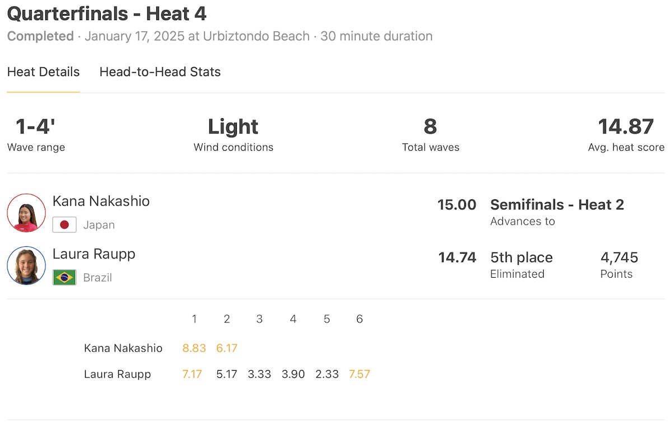Click the Japan flag icon
This screenshot has width=672, height=425.
coord(64,225)
